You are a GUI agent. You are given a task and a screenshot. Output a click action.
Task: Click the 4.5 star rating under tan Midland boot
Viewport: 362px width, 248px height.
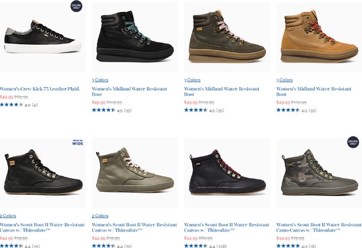pos(296,110)
